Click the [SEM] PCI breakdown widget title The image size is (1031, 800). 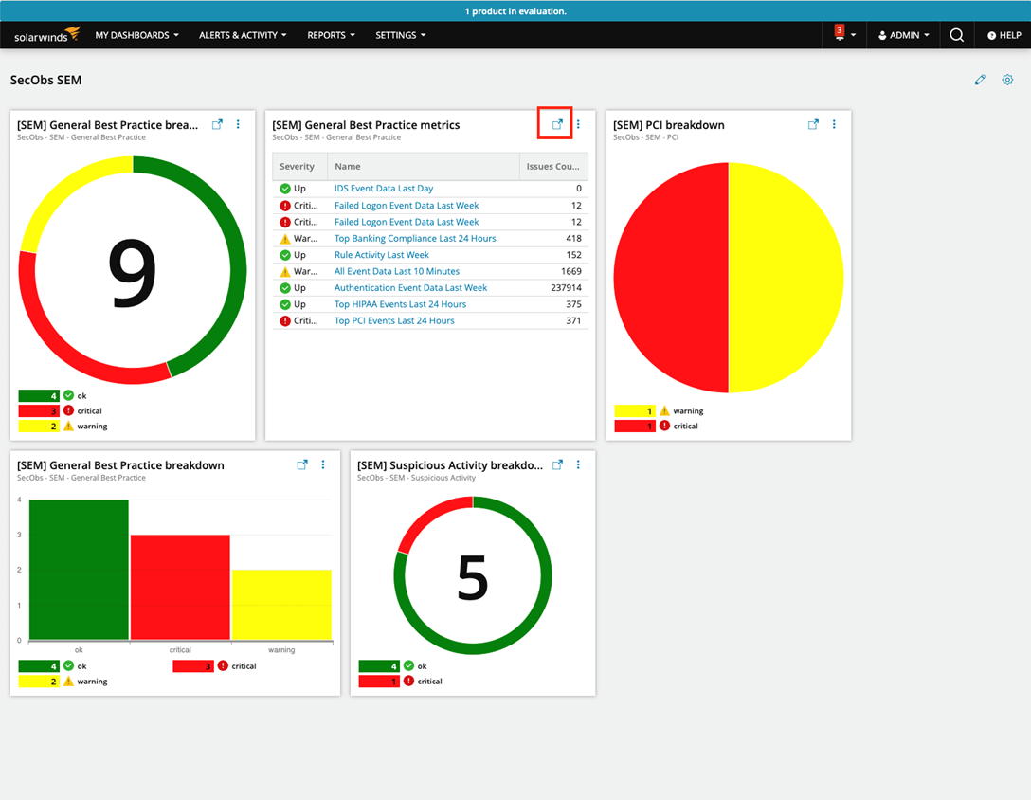click(669, 125)
